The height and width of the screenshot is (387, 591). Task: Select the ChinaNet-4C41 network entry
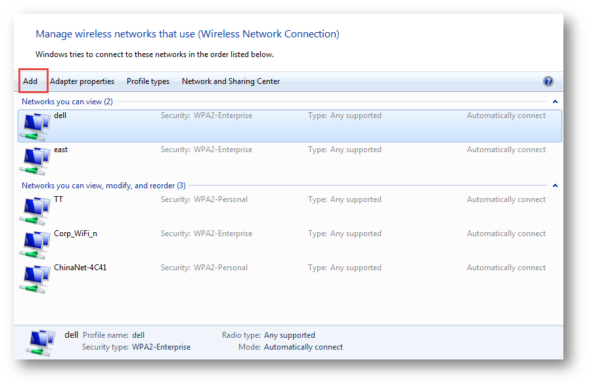pyautogui.click(x=290, y=278)
